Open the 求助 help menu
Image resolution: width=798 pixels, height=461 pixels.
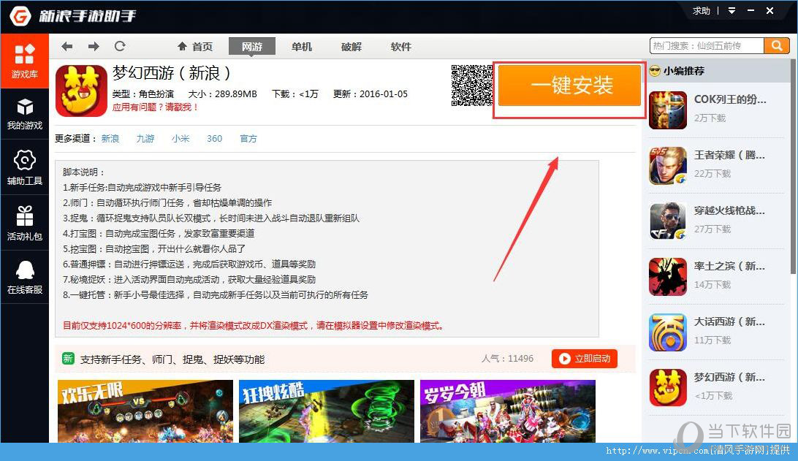point(701,11)
